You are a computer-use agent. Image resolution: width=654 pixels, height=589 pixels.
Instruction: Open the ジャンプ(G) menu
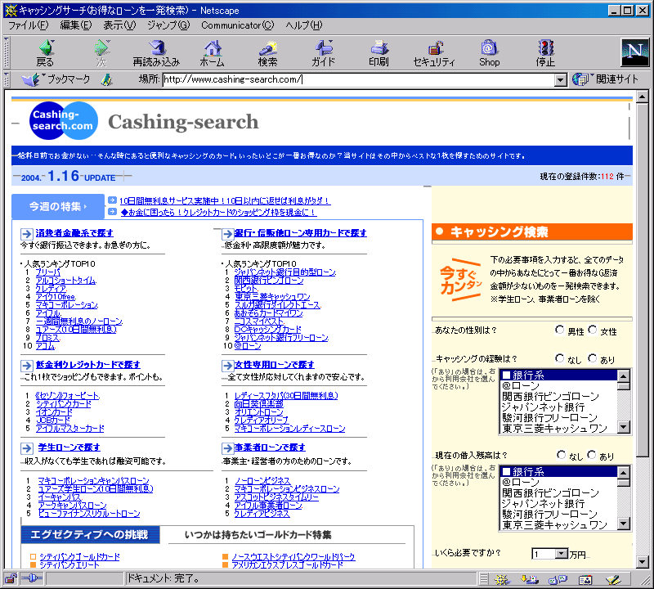[x=168, y=25]
